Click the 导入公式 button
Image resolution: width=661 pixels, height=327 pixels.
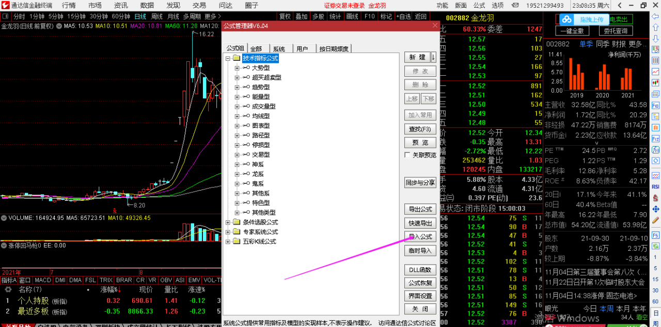[420, 237]
